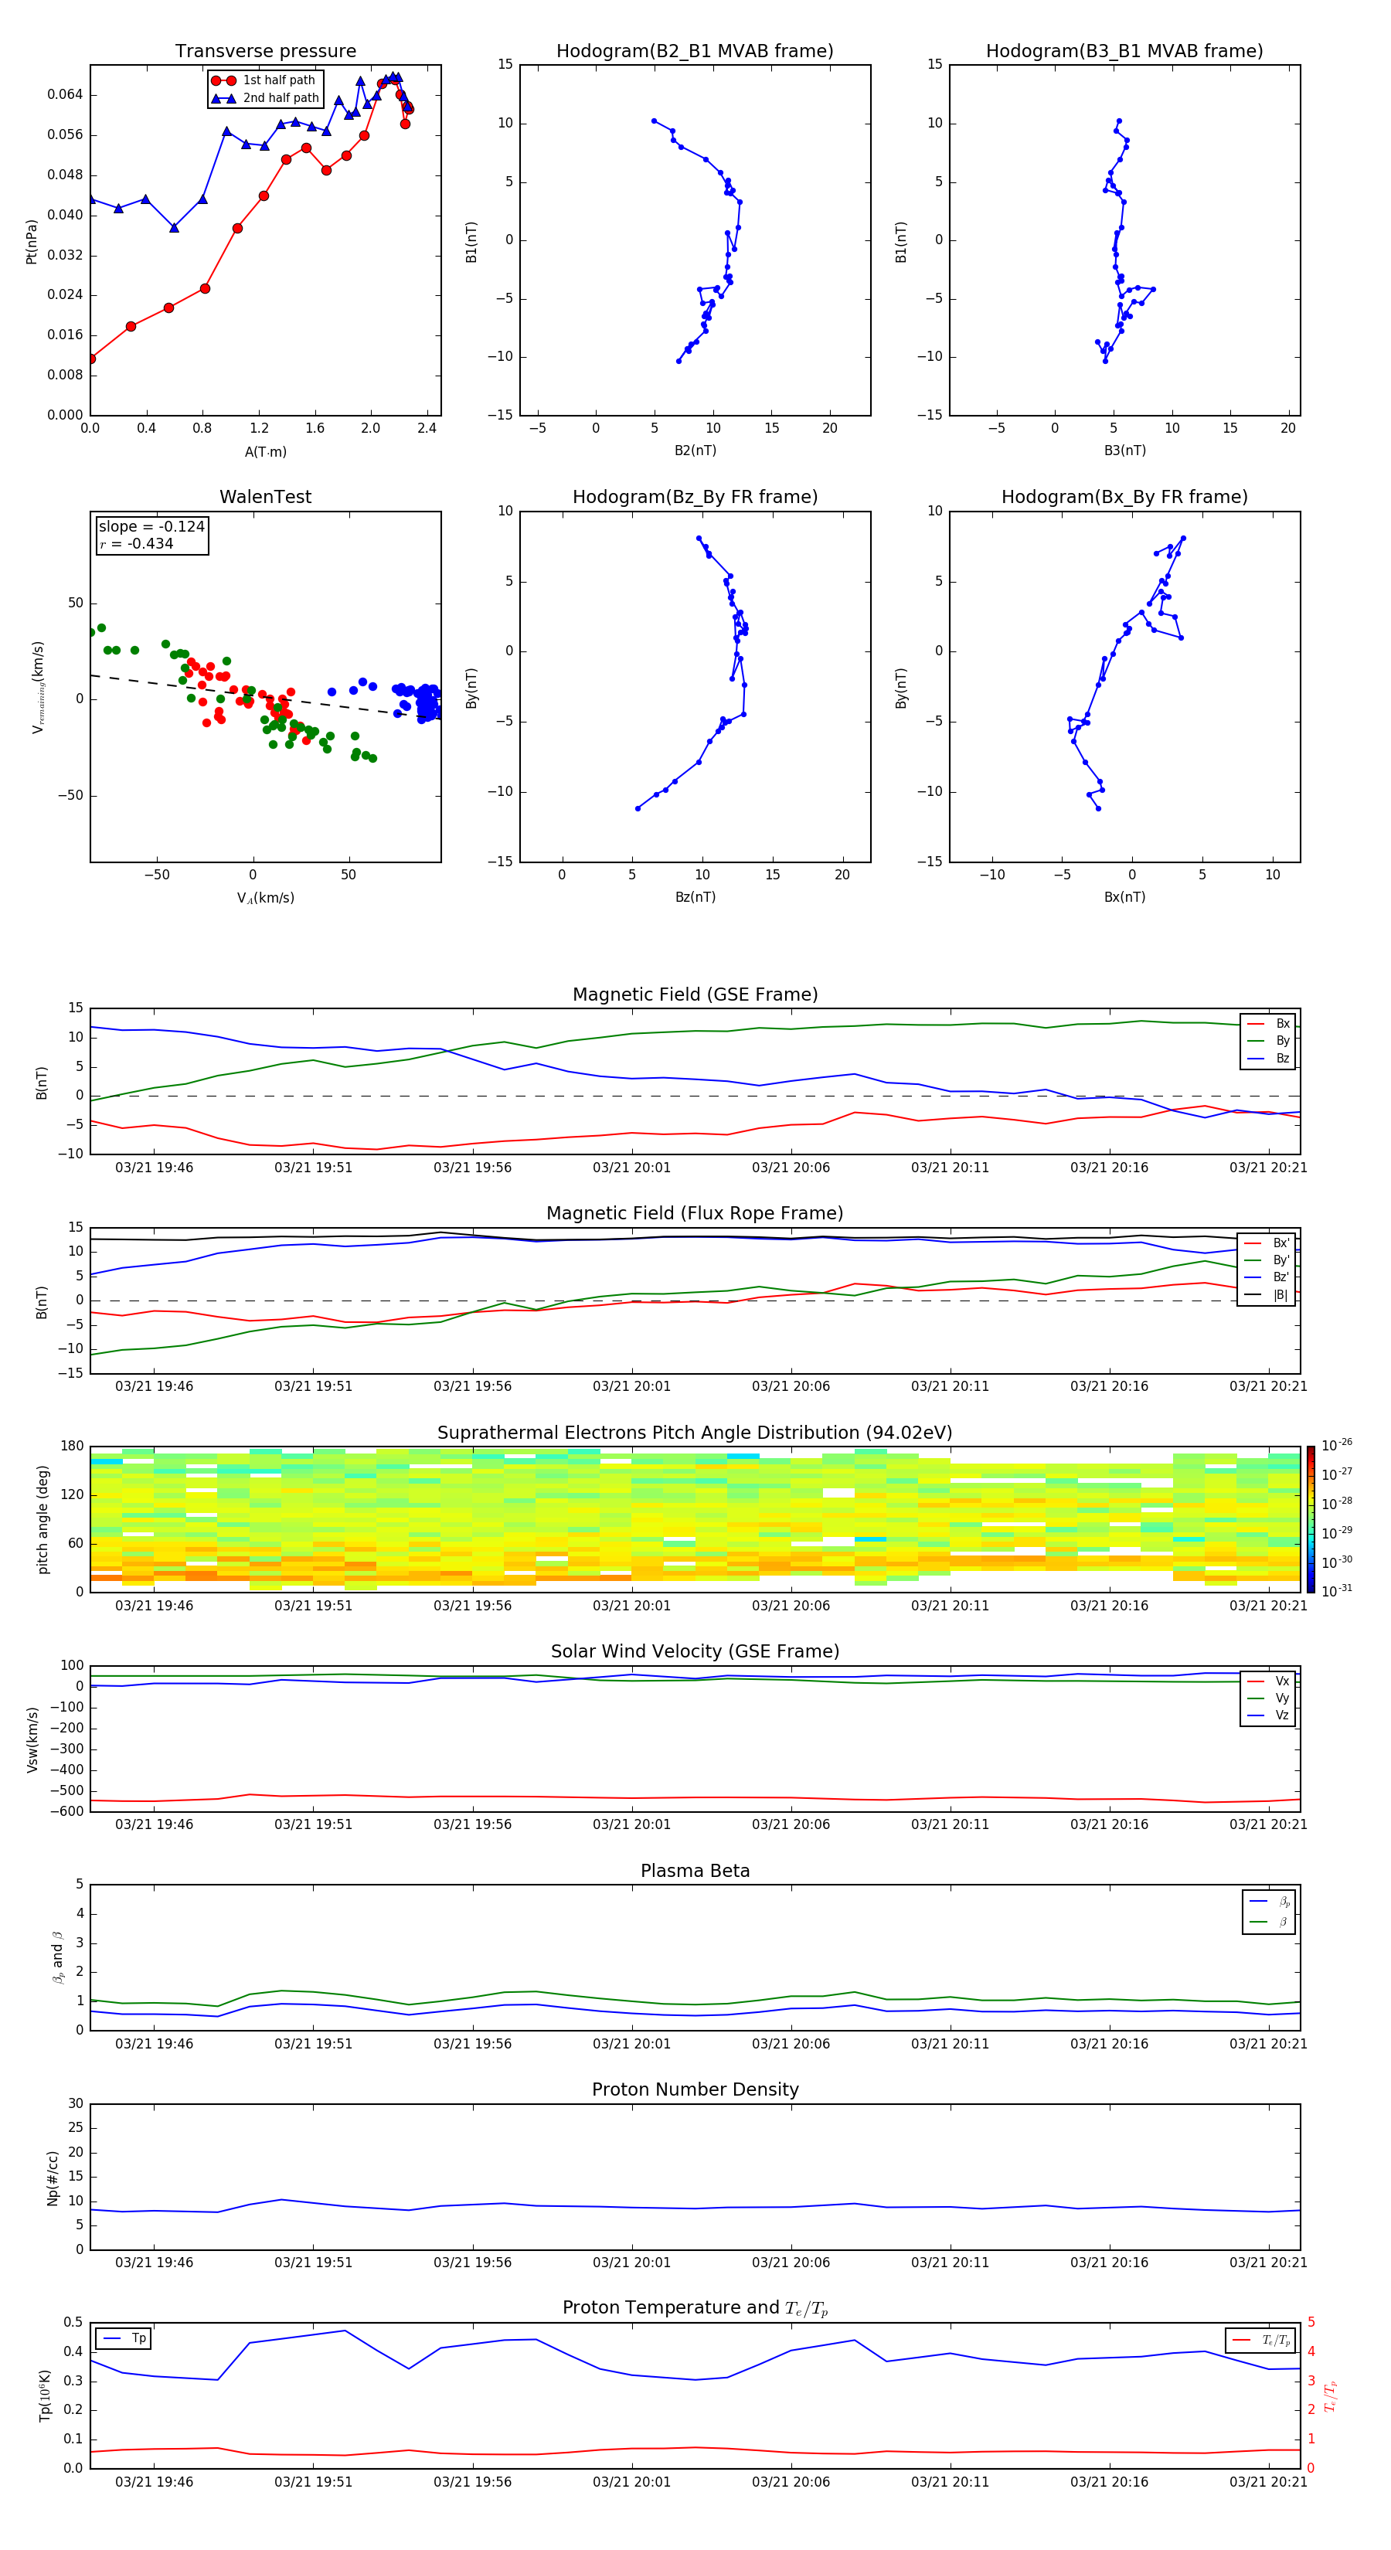Select the "V_A(km/s)" x-axis label

point(265,898)
